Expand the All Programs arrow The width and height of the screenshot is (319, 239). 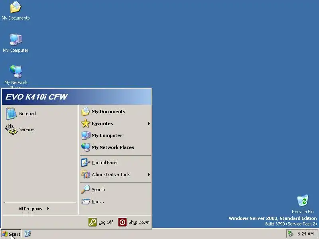coord(48,208)
